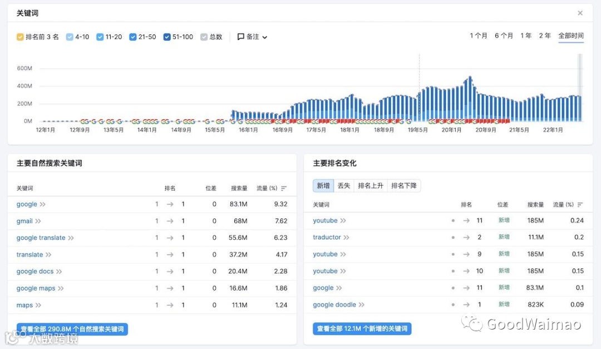Sort ranking changes by 流量 (%) icon
The height and width of the screenshot is (349, 601).
click(x=580, y=205)
